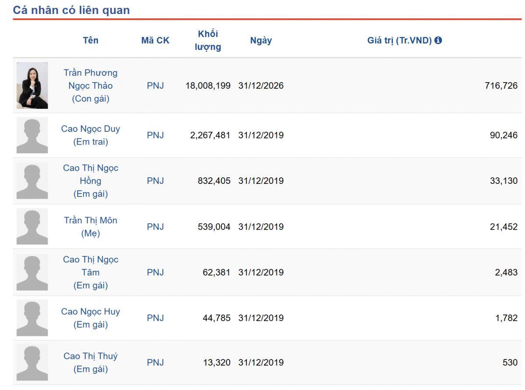Image resolution: width=525 pixels, height=390 pixels.
Task: Click the PNJ ticker in Trần Thị Môn's row
Action: (x=155, y=227)
